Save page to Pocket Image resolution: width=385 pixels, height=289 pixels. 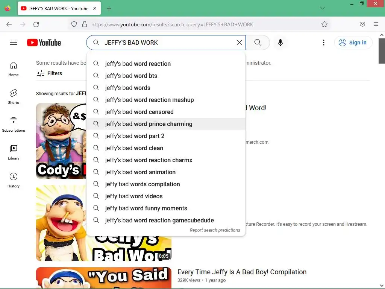pos(362,24)
